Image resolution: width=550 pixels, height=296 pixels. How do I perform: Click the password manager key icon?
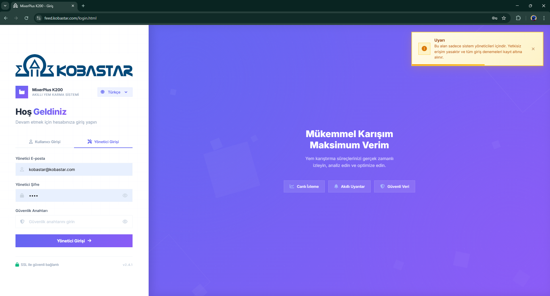click(x=494, y=18)
